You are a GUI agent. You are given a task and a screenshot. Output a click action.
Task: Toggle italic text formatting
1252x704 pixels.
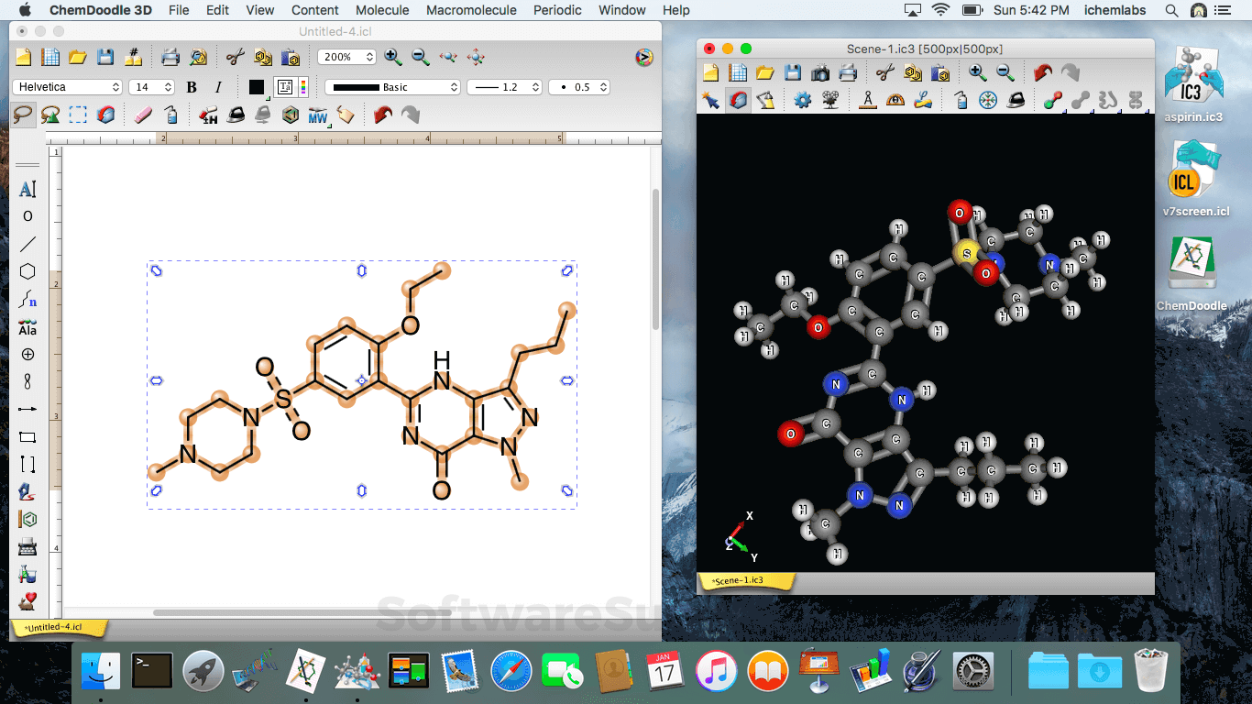[x=218, y=87]
